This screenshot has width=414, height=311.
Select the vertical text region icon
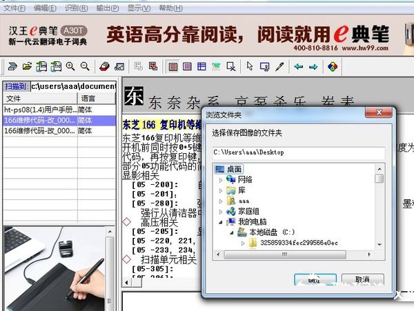(187, 66)
